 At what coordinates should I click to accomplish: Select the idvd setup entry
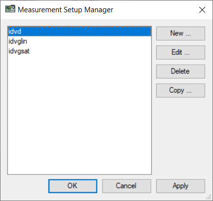[79, 31]
